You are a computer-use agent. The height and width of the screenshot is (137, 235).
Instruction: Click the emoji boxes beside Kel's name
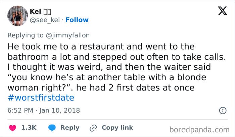click(47, 12)
